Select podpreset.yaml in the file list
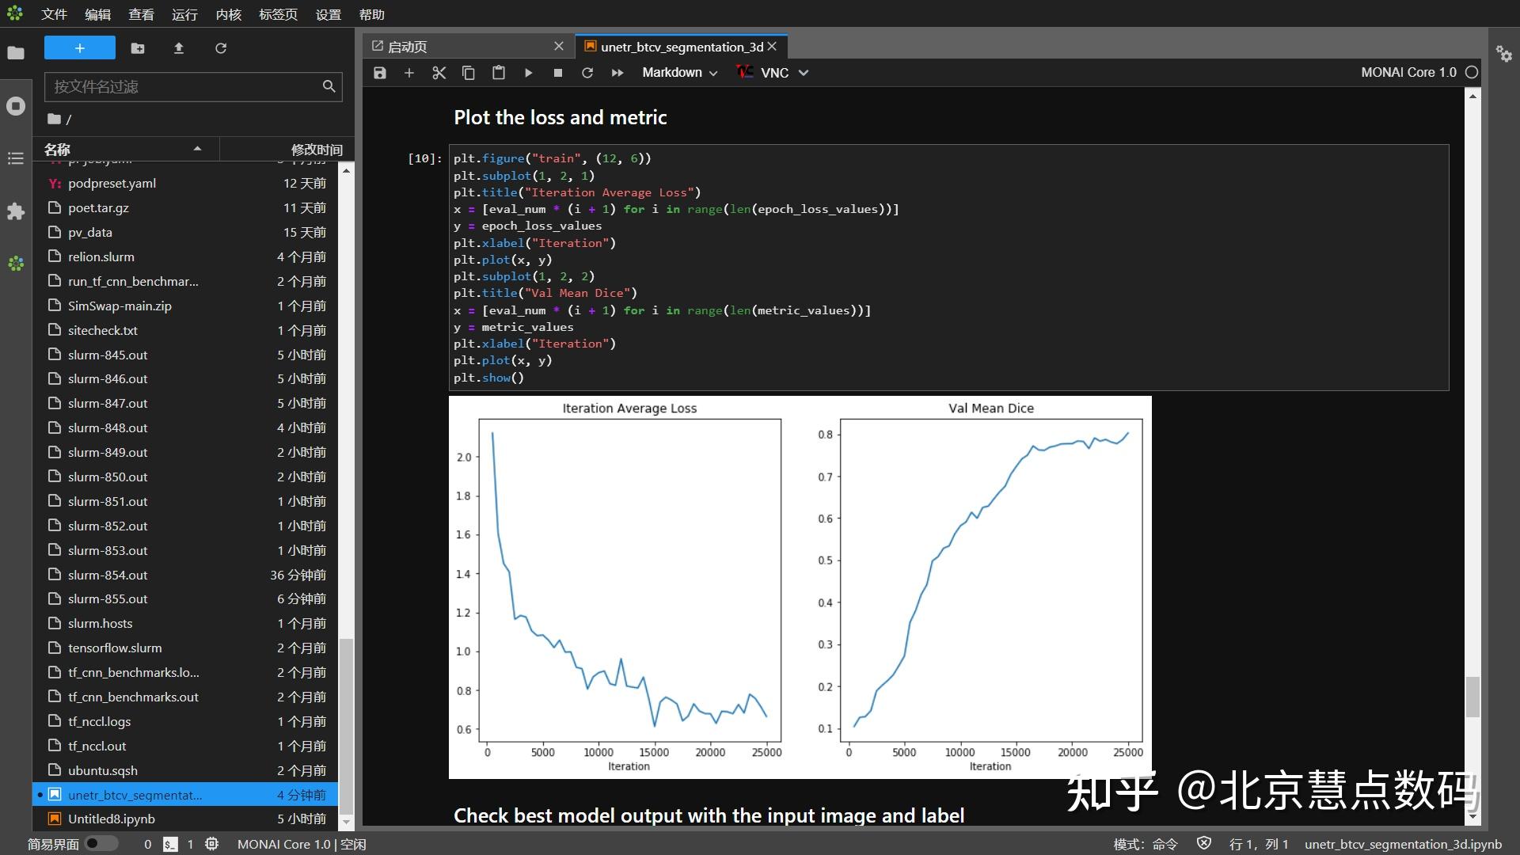Viewport: 1520px width, 855px height. click(186, 183)
